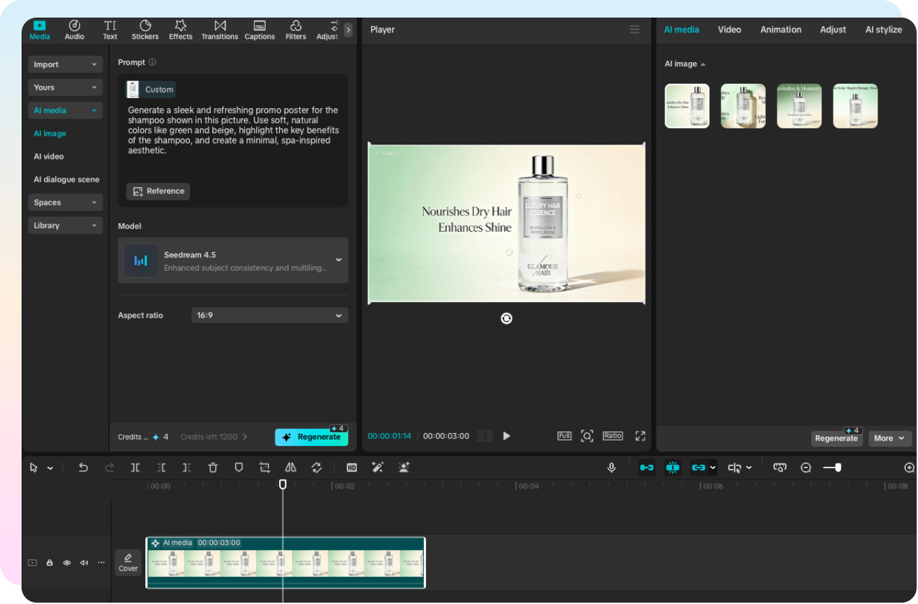Select the second AI image thumbnail
Screen dimensions: 918x604
[x=743, y=106]
